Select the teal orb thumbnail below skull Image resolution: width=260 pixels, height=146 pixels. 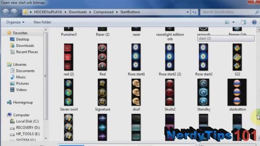tap(136, 127)
